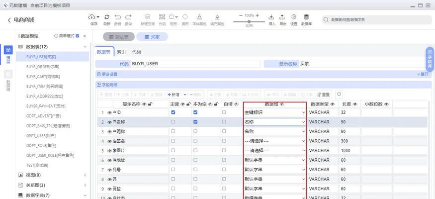
Task: Toggle eye icon in 数据类型 column header
Action: [333, 104]
